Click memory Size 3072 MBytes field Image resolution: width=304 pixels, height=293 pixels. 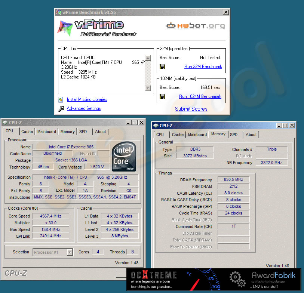[195, 156]
